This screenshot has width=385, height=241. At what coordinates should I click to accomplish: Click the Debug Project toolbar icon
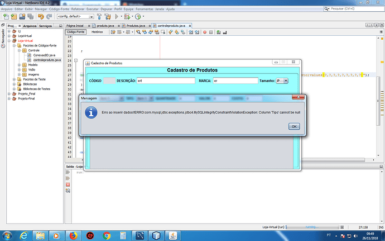(127, 16)
